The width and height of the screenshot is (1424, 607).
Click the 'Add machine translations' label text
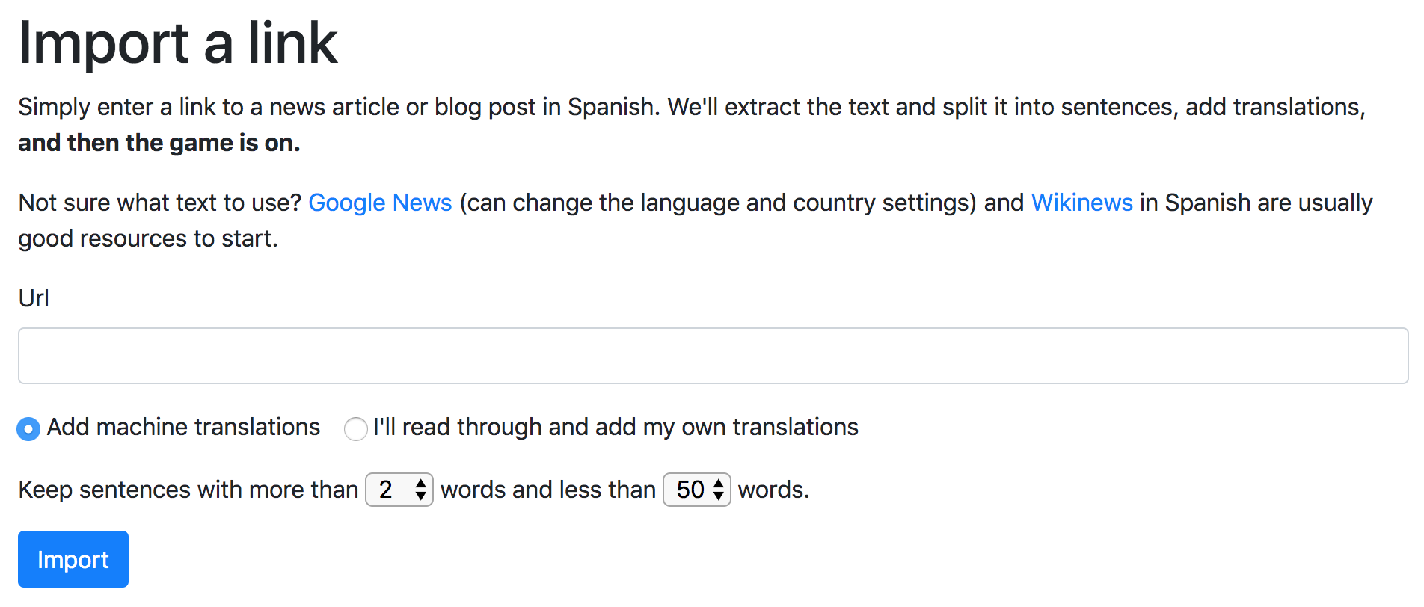(183, 427)
